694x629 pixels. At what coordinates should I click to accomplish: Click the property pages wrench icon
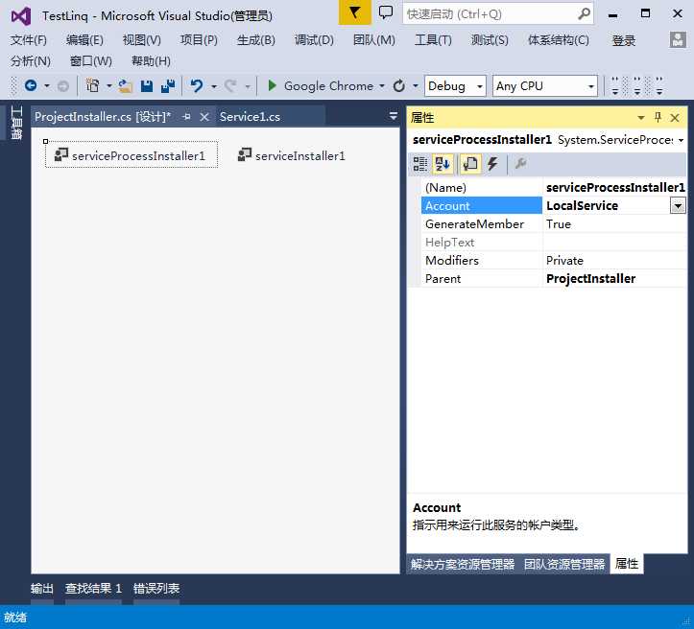pos(520,164)
